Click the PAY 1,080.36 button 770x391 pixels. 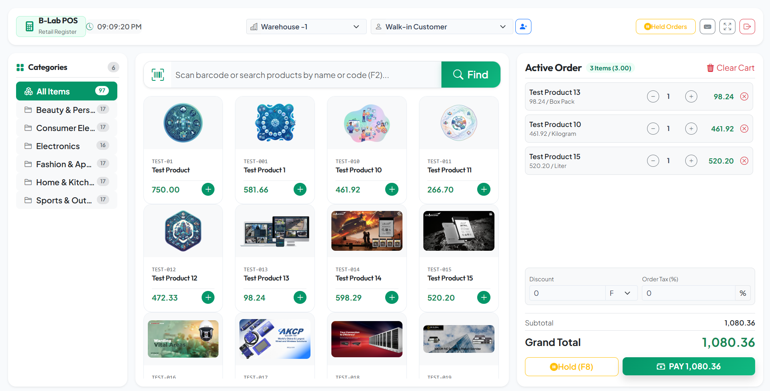(x=689, y=366)
